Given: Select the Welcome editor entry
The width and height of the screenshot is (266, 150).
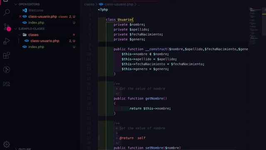Looking at the screenshot, I should 36,10.
